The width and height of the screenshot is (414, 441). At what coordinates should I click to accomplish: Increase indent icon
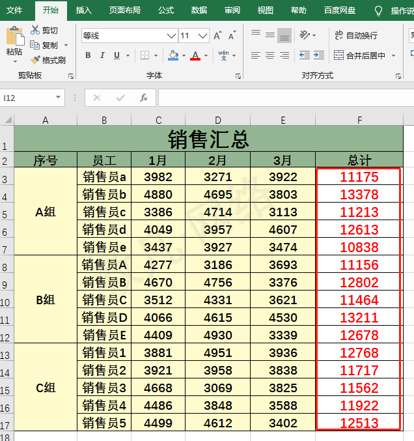click(x=319, y=55)
